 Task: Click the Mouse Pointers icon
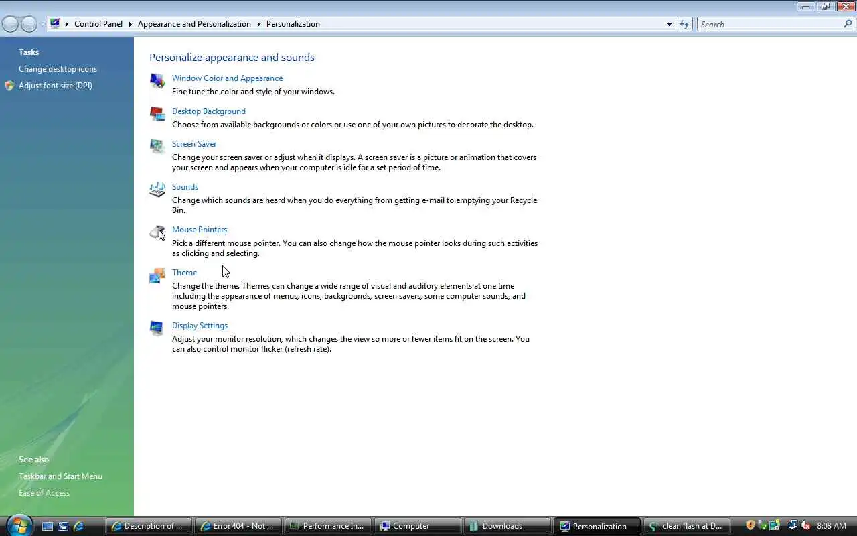point(157,232)
